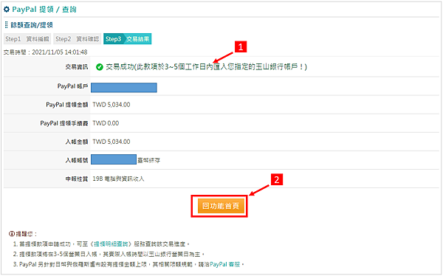Select the Step3 交易結果 tab
The image size is (443, 276).
(x=128, y=39)
